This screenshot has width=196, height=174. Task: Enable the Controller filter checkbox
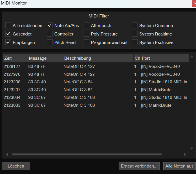coord(50,34)
